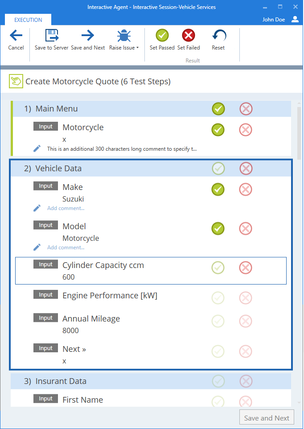Click the Reset result icon

click(218, 36)
